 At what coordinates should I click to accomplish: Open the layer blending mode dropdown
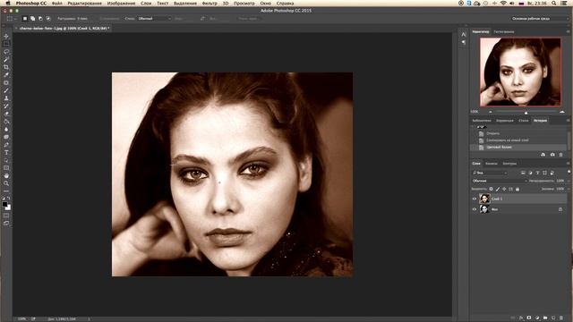[500, 181]
